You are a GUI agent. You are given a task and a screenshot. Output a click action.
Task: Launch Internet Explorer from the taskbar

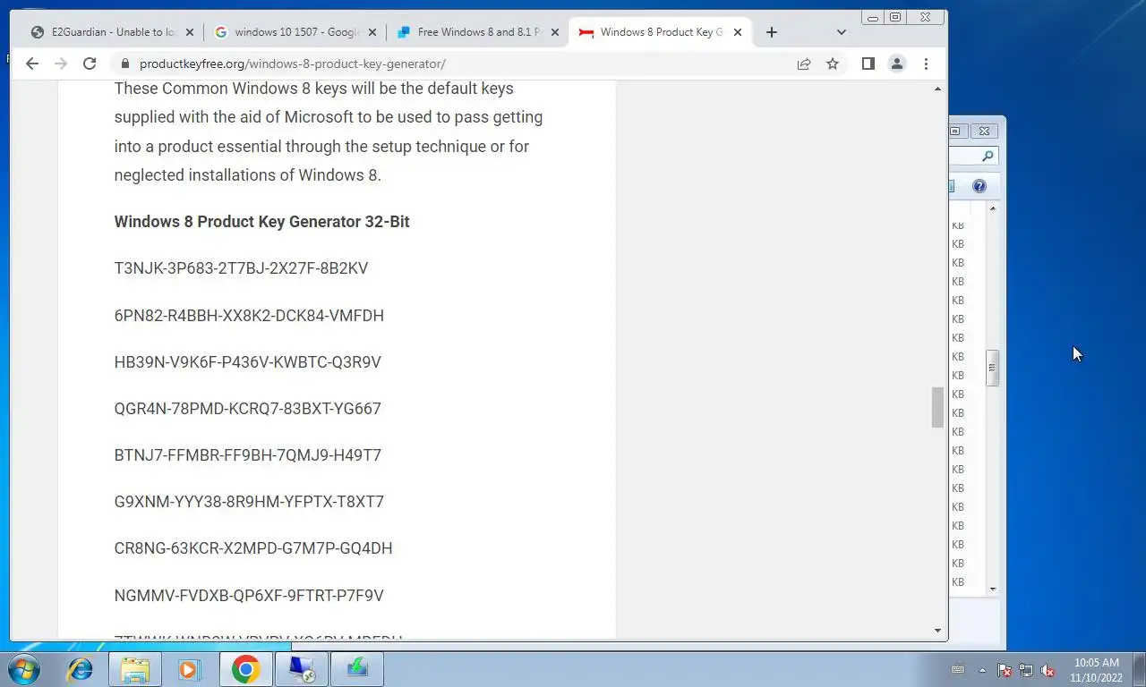pyautogui.click(x=81, y=669)
